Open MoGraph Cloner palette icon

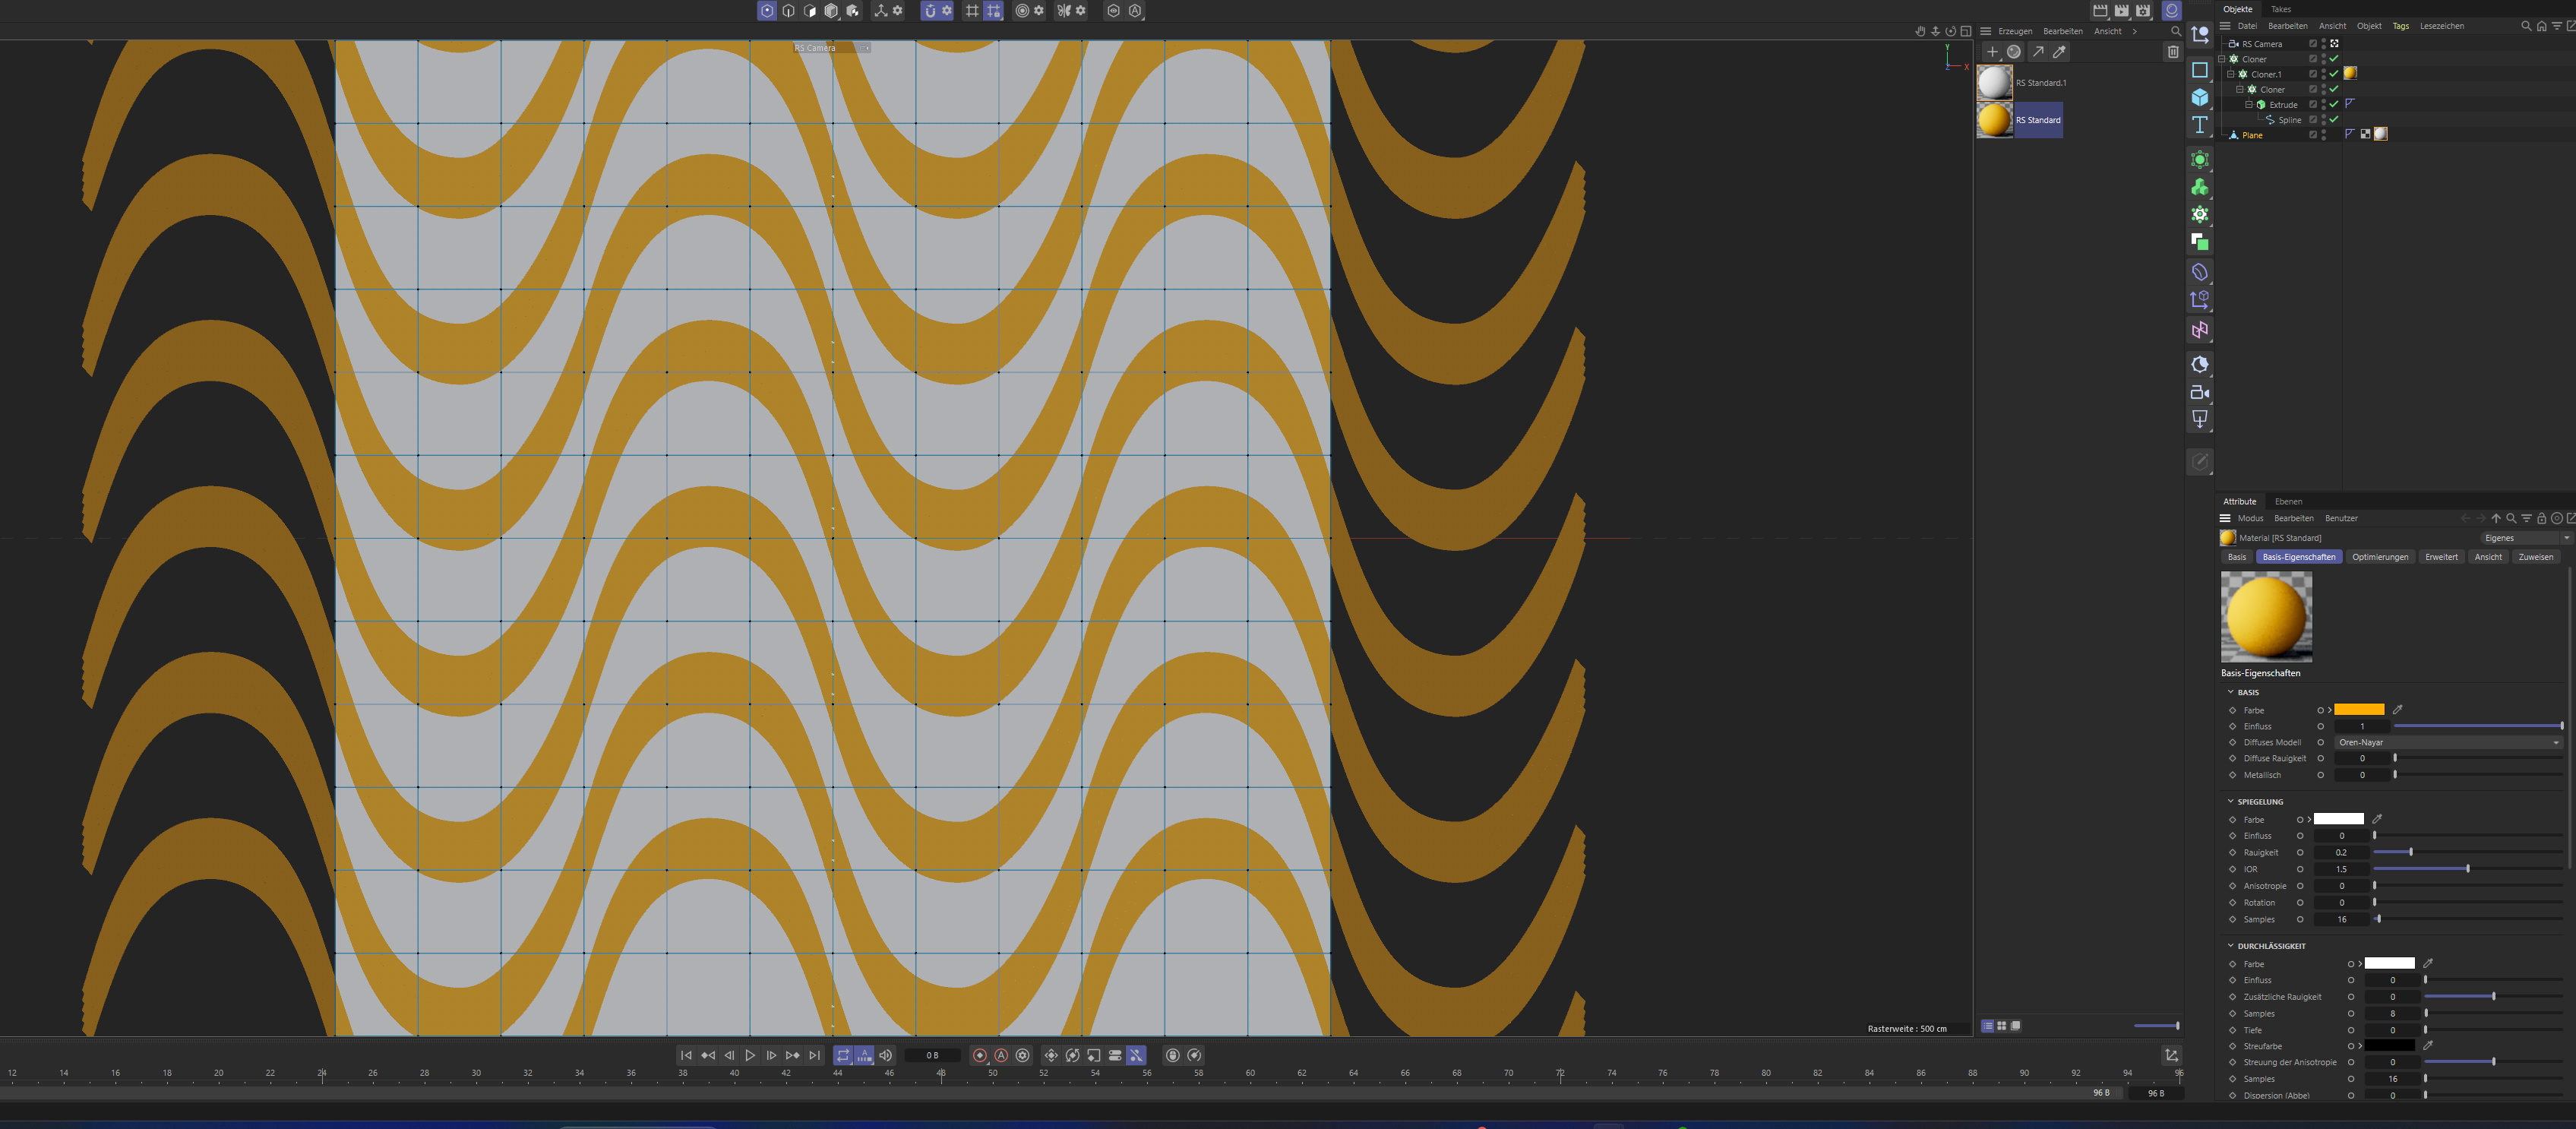2200,214
